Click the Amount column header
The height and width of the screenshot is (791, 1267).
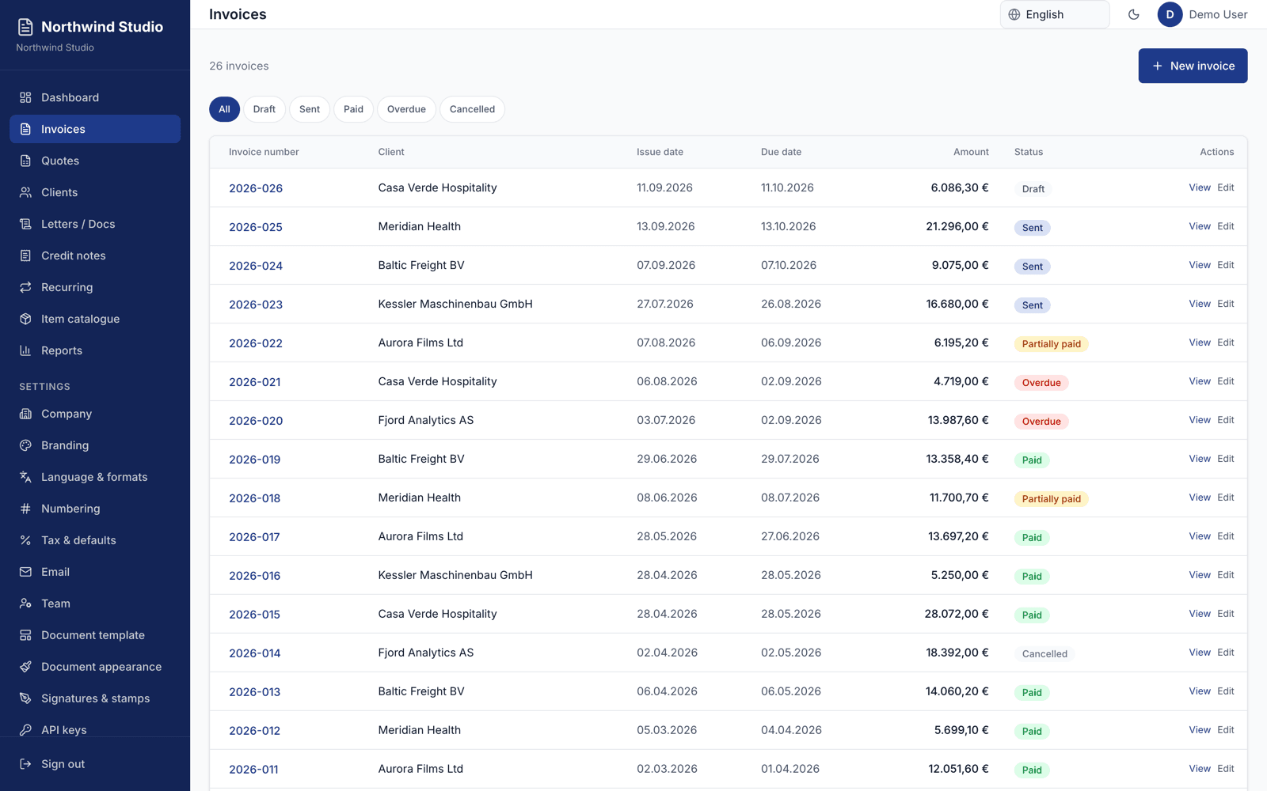(971, 152)
